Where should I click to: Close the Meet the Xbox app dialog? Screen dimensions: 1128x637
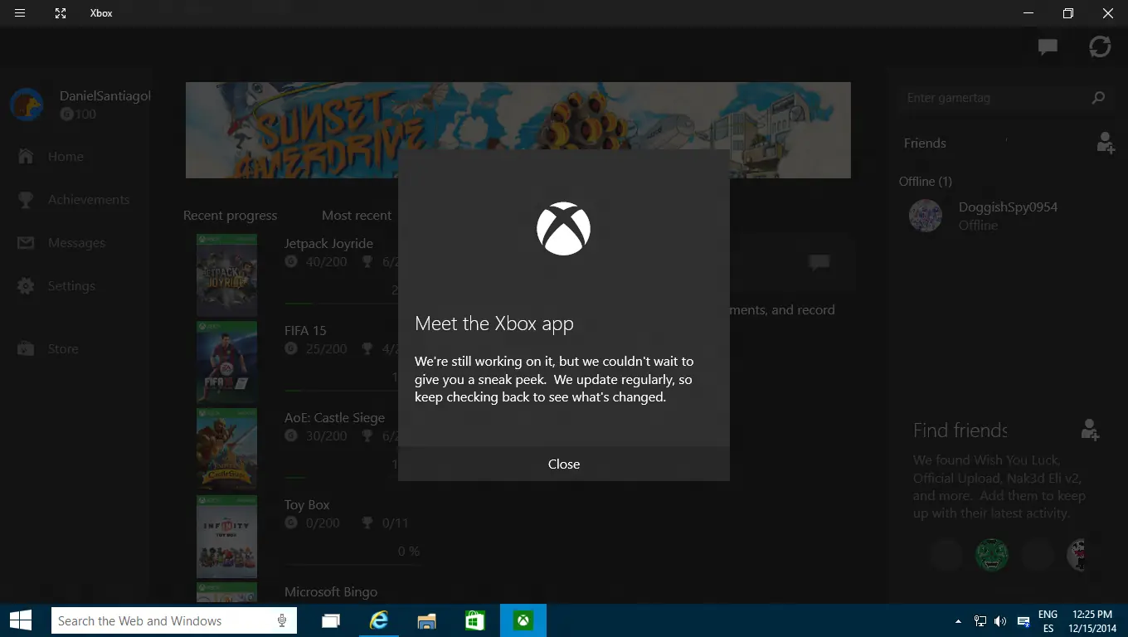(563, 464)
